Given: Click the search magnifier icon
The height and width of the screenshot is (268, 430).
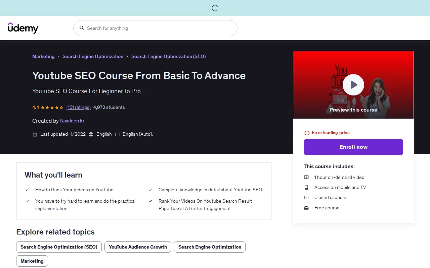Looking at the screenshot, I should pyautogui.click(x=82, y=28).
